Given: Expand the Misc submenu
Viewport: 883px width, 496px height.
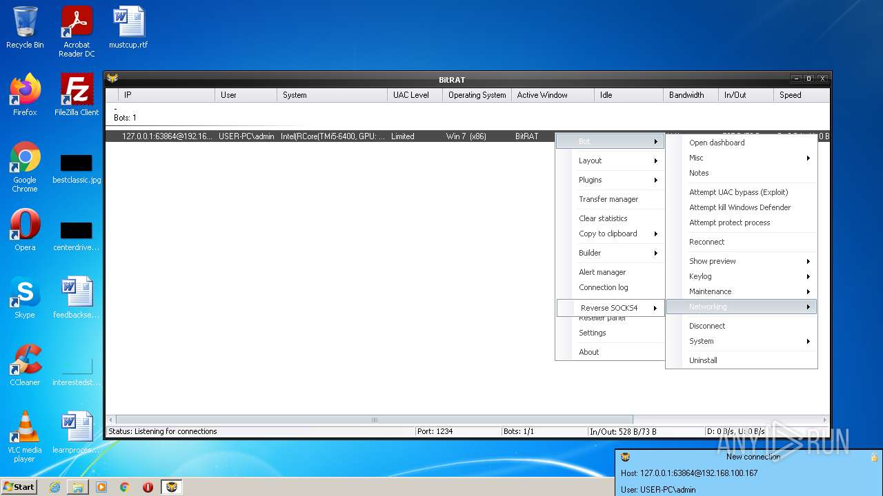Looking at the screenshot, I should tap(741, 158).
